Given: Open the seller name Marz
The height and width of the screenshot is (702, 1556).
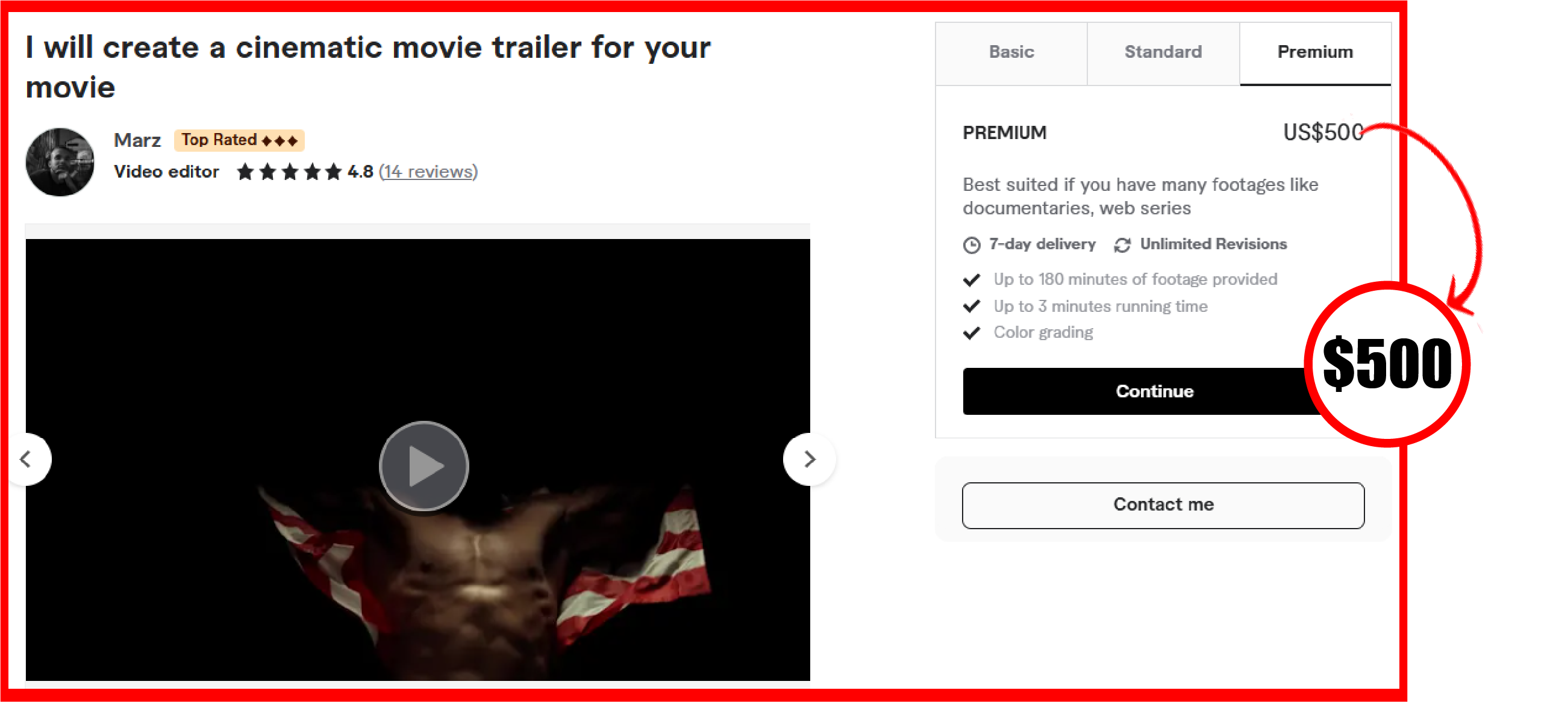Looking at the screenshot, I should click(x=137, y=140).
